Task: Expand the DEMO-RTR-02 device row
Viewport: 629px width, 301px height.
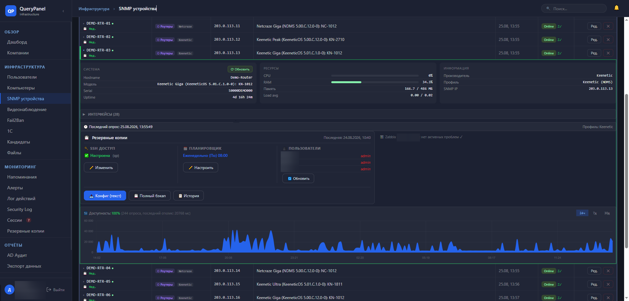Action: tap(84, 37)
